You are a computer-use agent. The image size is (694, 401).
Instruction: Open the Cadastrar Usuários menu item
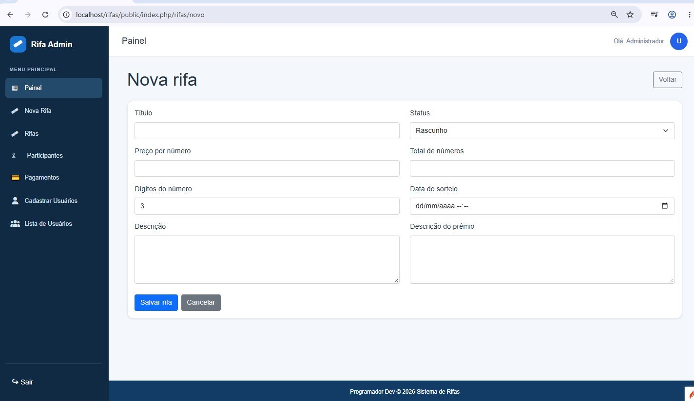pos(54,200)
